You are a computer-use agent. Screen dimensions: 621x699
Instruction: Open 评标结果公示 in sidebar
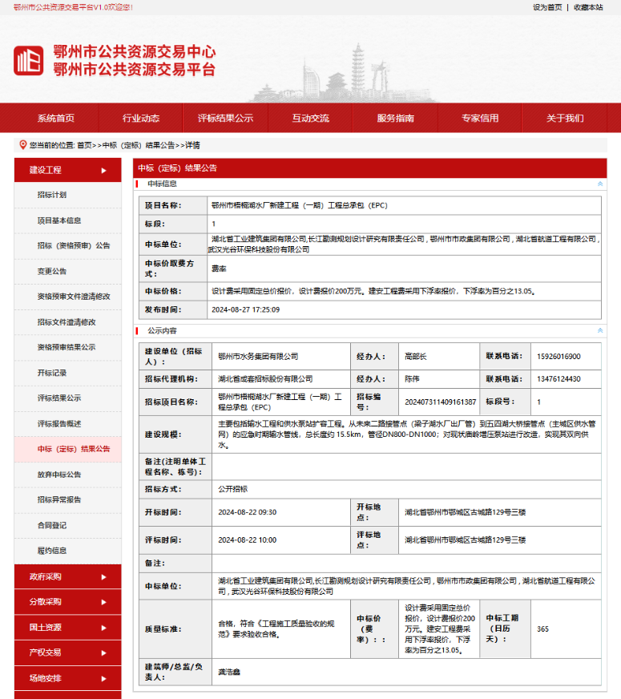(x=59, y=398)
